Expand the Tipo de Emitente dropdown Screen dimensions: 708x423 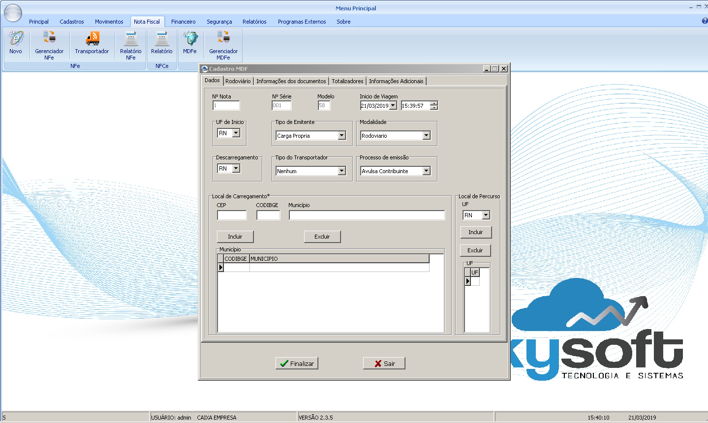342,136
